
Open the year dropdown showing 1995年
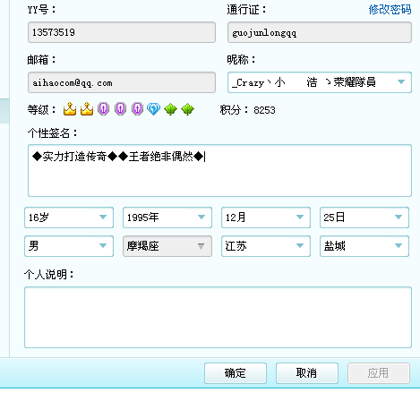(167, 218)
